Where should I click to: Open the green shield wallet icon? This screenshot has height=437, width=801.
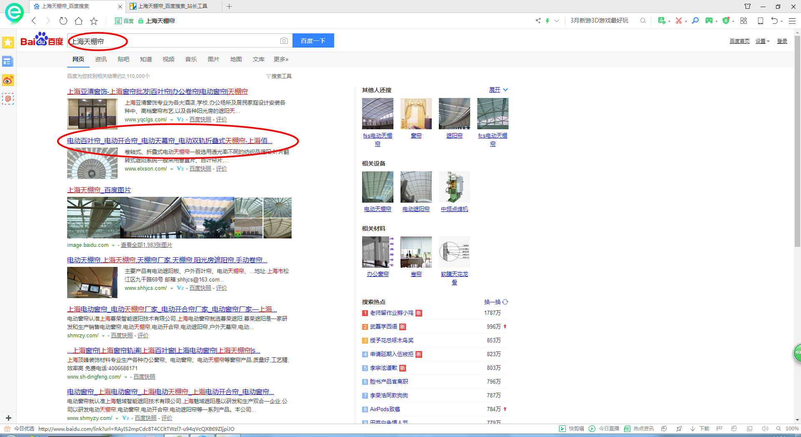point(726,20)
